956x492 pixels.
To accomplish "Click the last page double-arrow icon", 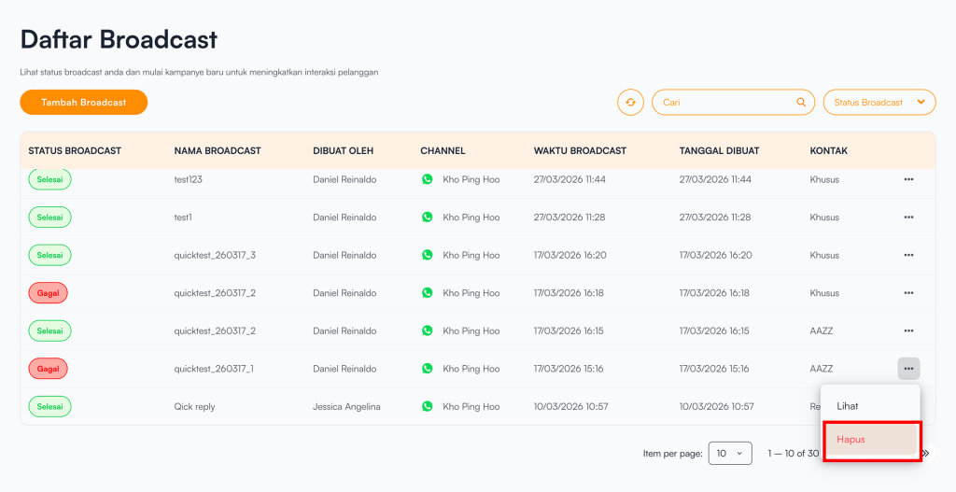I will pyautogui.click(x=926, y=454).
